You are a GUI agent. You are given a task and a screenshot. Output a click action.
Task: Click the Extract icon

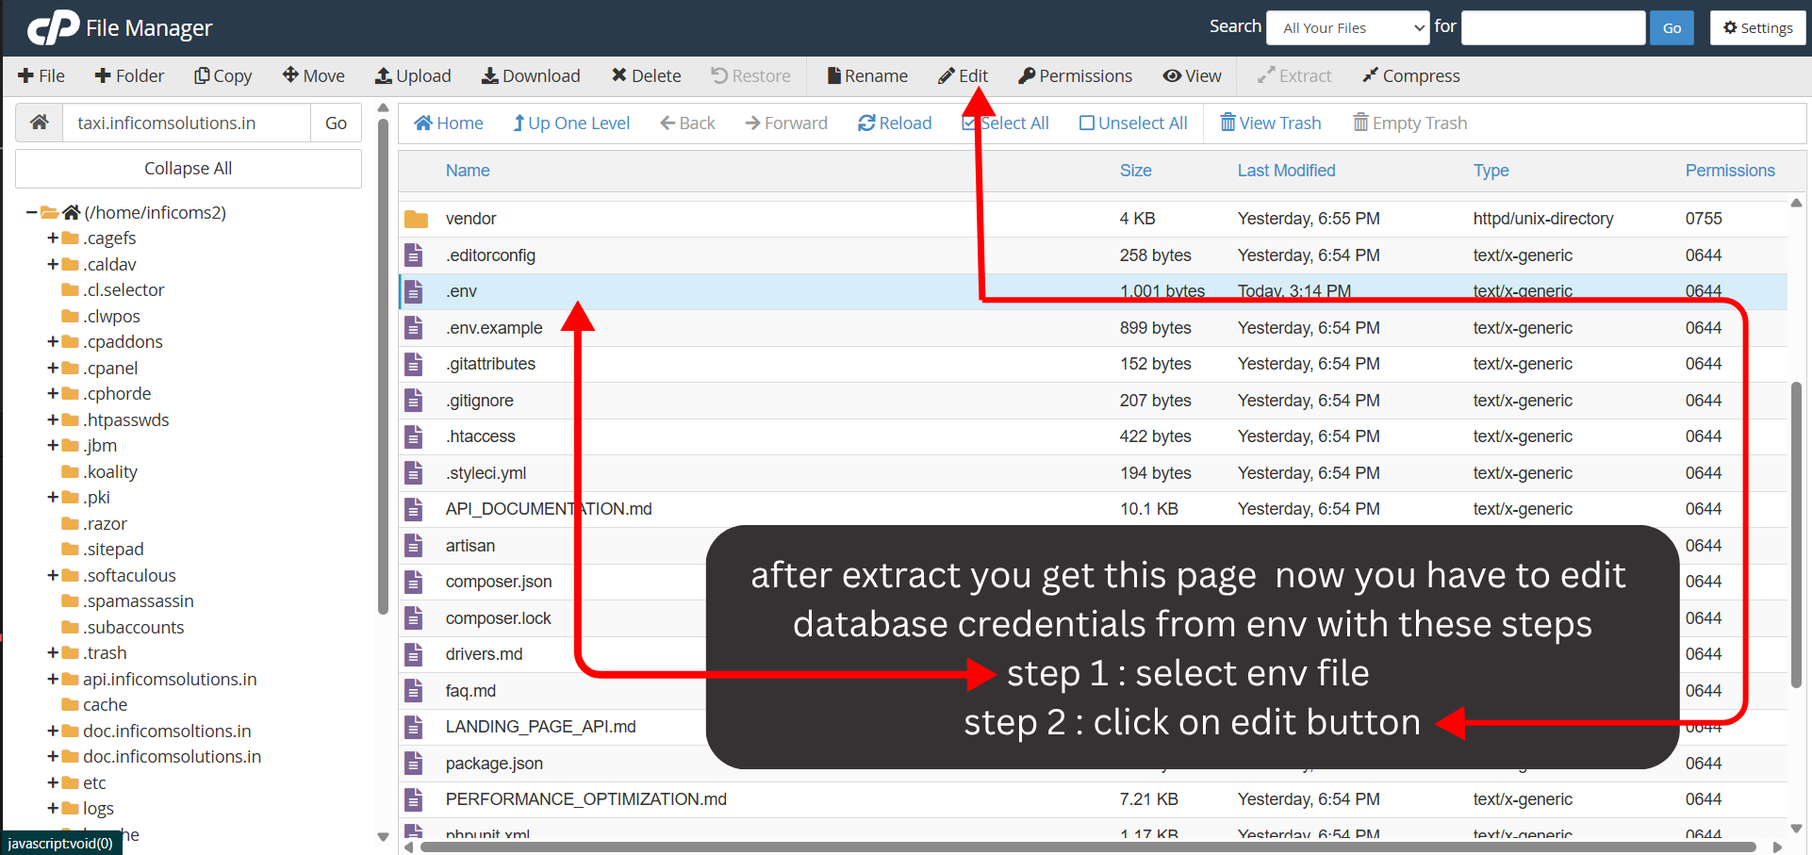[x=1293, y=75]
